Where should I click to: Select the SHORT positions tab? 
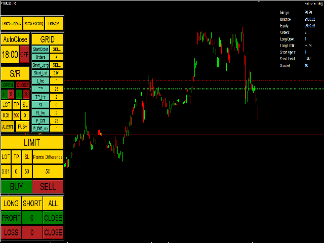coord(32,204)
